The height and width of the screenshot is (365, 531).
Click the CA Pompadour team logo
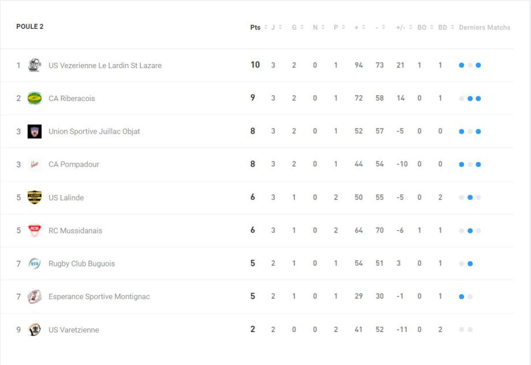point(35,164)
